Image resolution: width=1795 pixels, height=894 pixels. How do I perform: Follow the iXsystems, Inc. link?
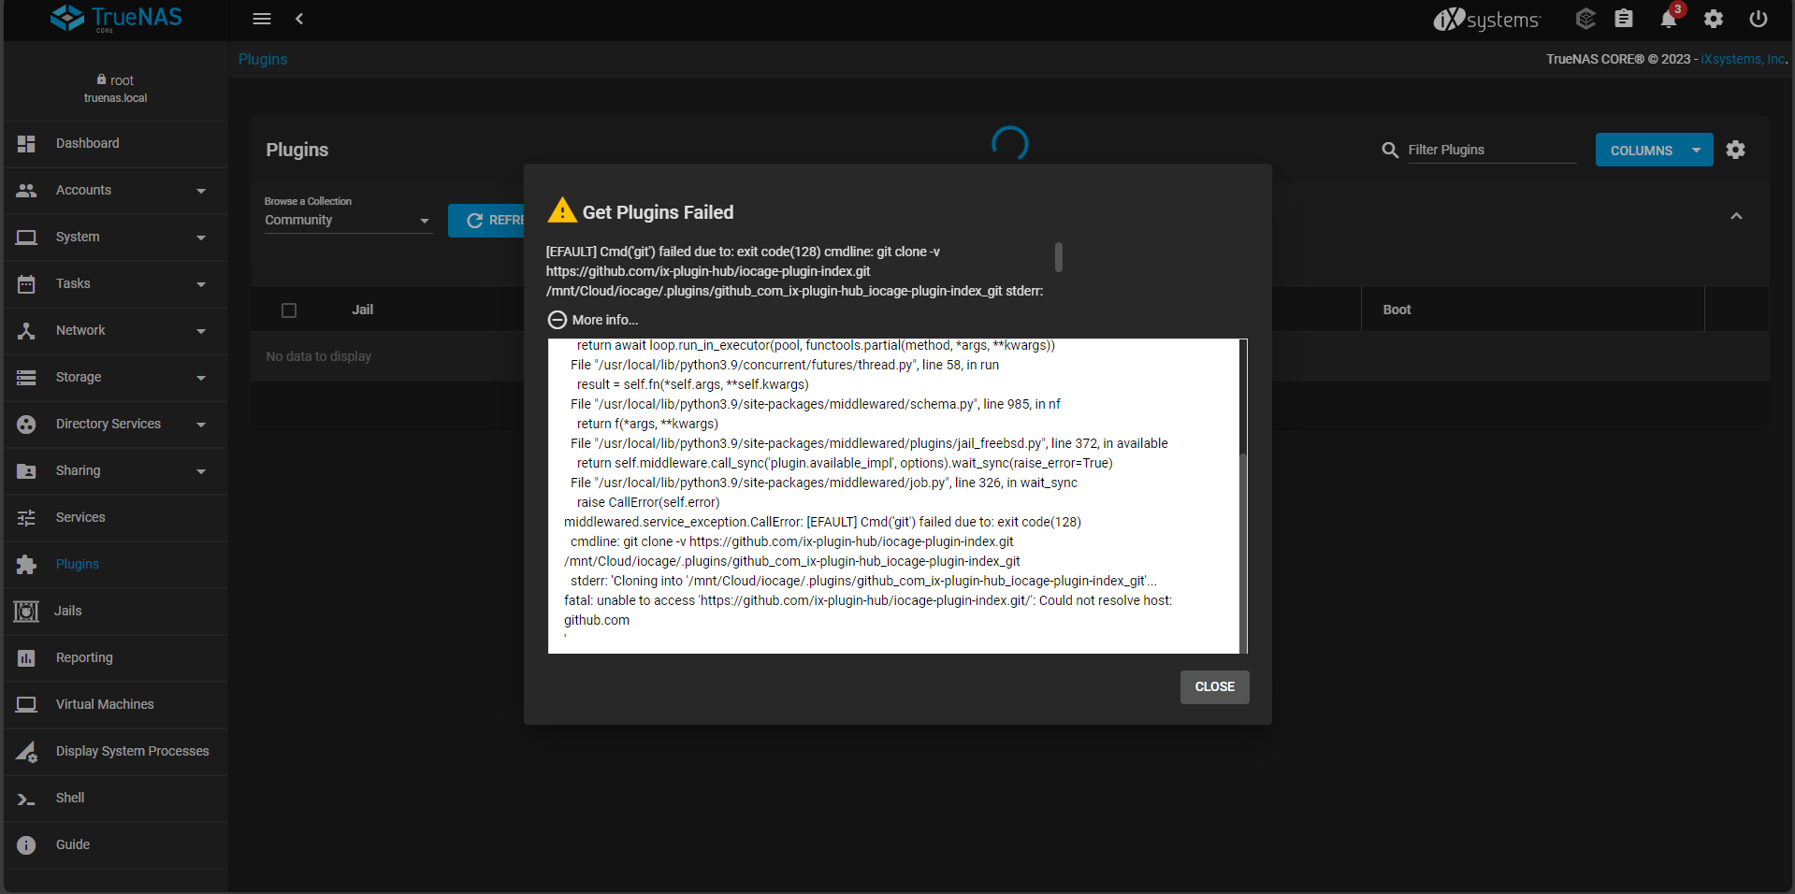(x=1743, y=59)
